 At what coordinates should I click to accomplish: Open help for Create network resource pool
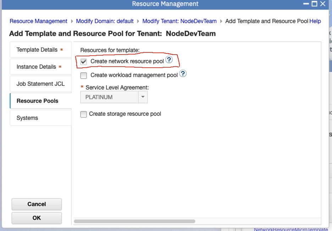point(169,60)
